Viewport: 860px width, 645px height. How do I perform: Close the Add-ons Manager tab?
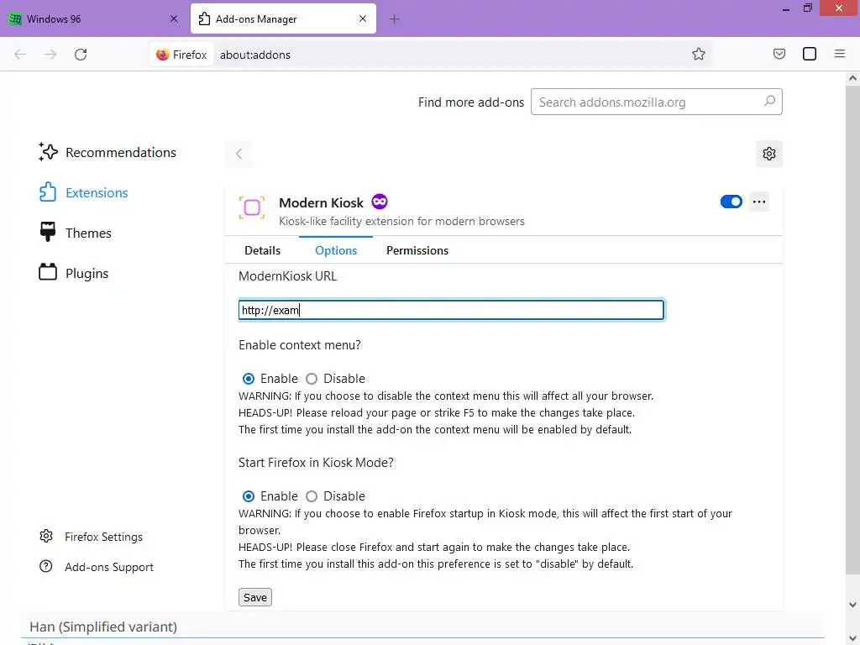coord(363,18)
